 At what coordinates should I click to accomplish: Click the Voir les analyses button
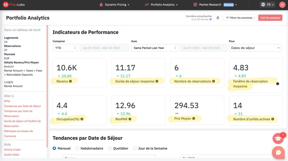(x=270, y=18)
